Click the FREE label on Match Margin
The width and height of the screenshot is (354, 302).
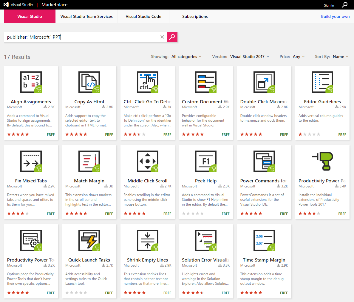coord(109,214)
